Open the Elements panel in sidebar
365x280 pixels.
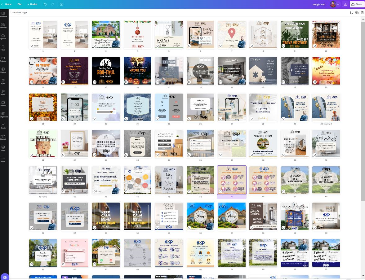(3, 26)
